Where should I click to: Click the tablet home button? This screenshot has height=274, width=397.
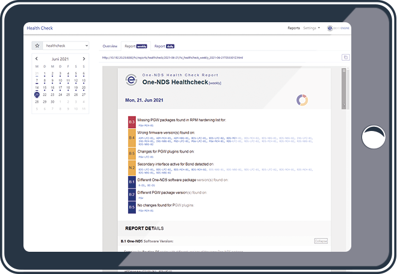374,137
